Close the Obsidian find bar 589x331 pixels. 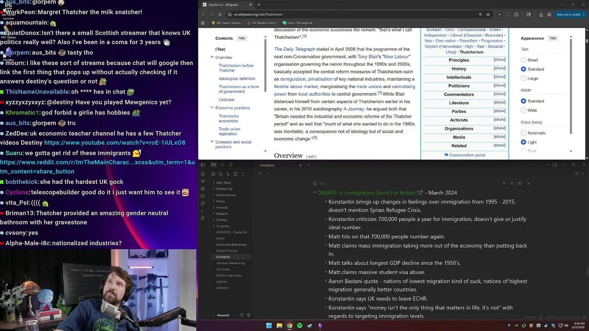(528, 183)
